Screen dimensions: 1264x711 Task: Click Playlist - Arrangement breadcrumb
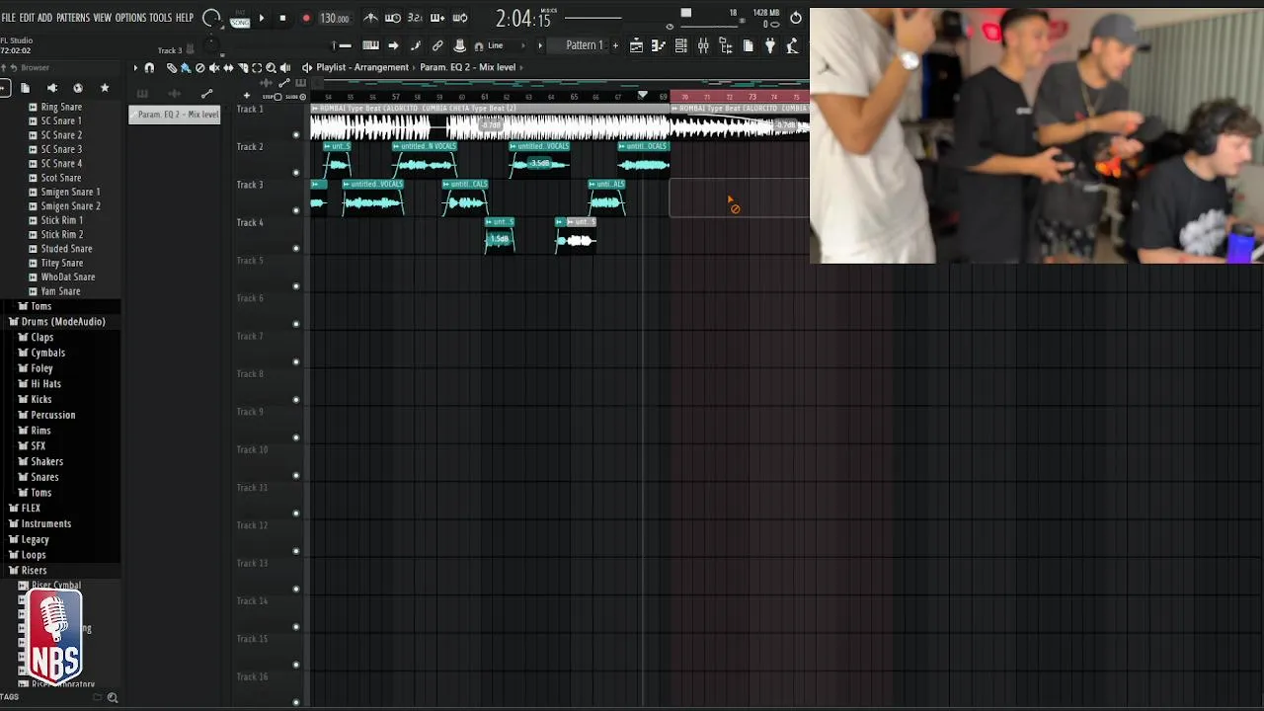362,67
